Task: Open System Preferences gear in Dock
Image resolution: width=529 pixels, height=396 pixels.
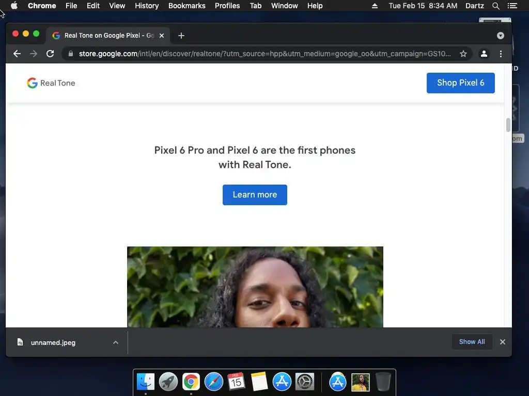Action: click(305, 382)
